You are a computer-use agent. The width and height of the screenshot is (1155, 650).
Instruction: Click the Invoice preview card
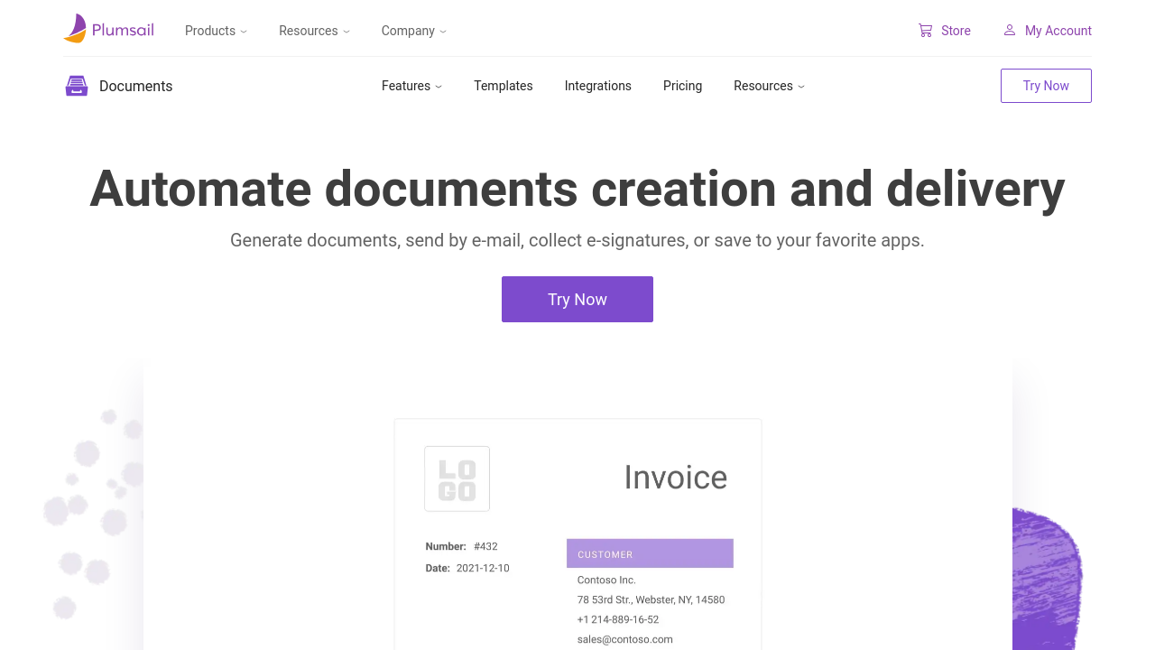(577, 533)
